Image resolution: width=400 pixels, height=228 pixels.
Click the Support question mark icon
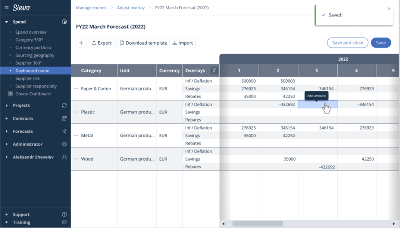point(64,215)
